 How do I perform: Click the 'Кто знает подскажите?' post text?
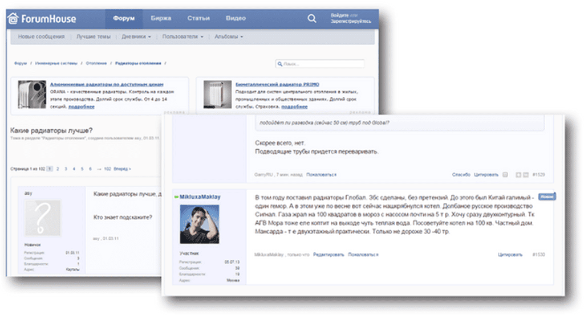[123, 217]
